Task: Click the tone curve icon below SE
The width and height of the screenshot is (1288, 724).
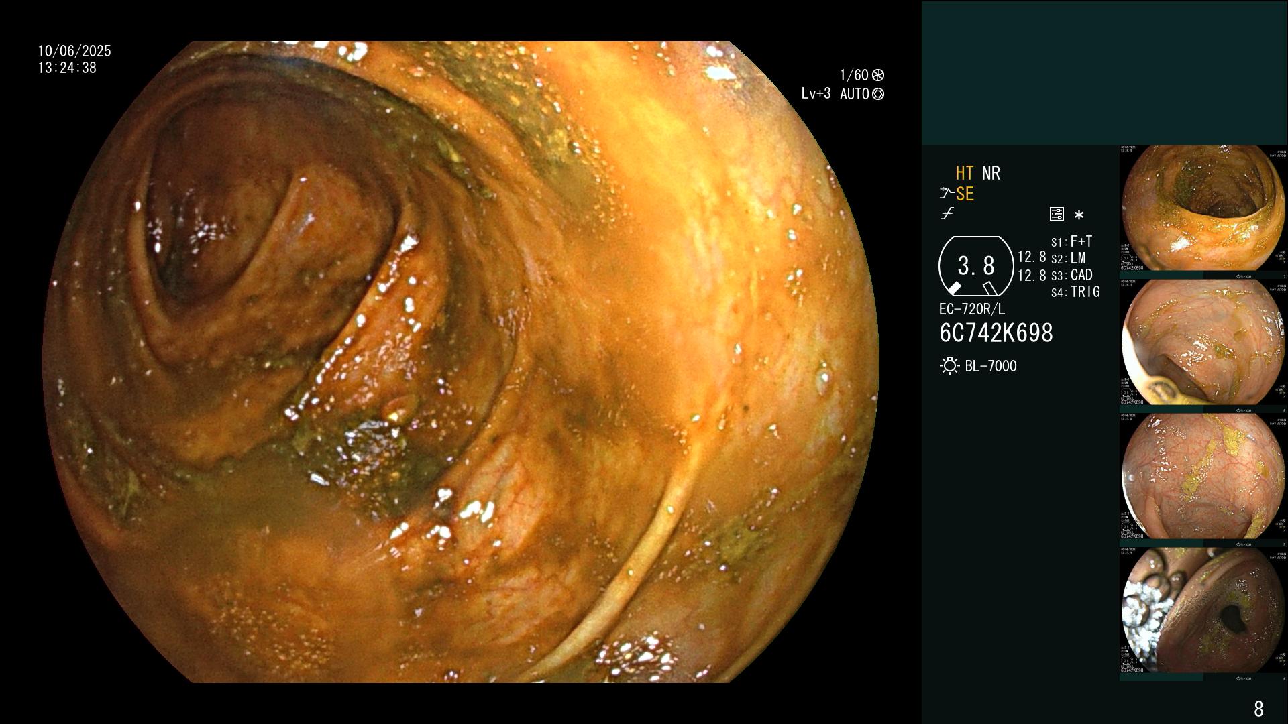Action: pos(947,214)
